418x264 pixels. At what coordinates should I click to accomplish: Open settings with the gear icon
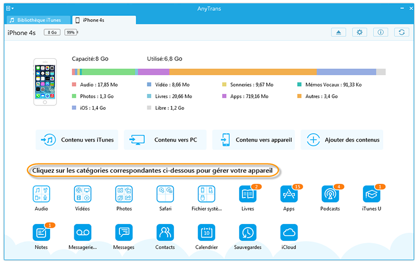(360, 32)
